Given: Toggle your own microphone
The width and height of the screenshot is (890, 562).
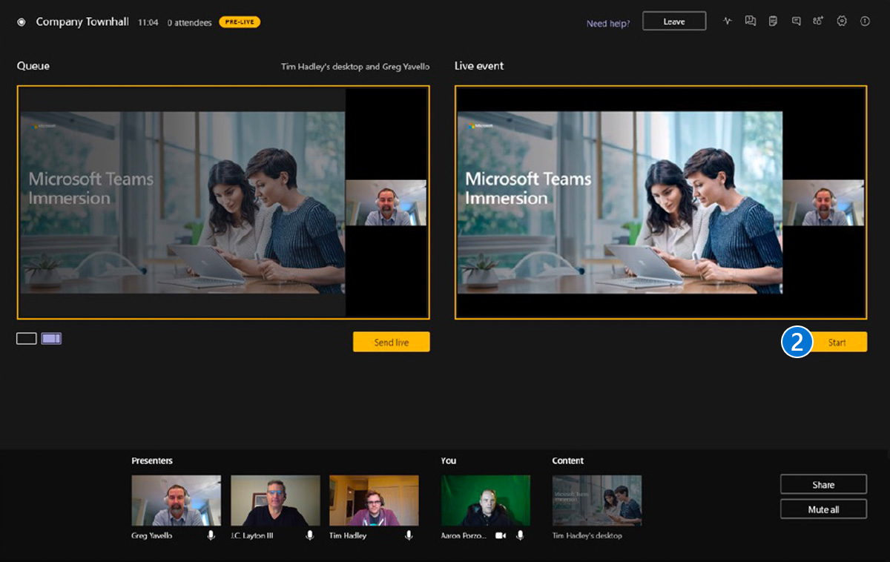Looking at the screenshot, I should [520, 535].
